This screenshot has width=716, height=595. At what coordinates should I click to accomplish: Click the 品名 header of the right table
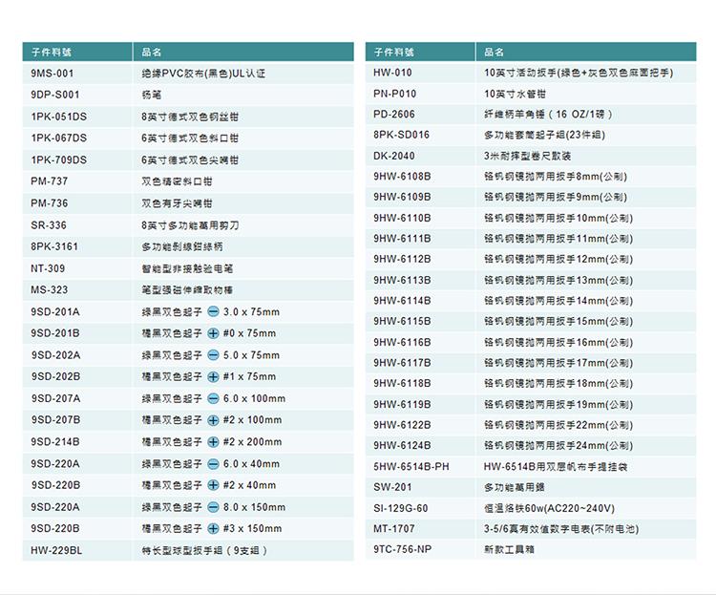coord(494,53)
